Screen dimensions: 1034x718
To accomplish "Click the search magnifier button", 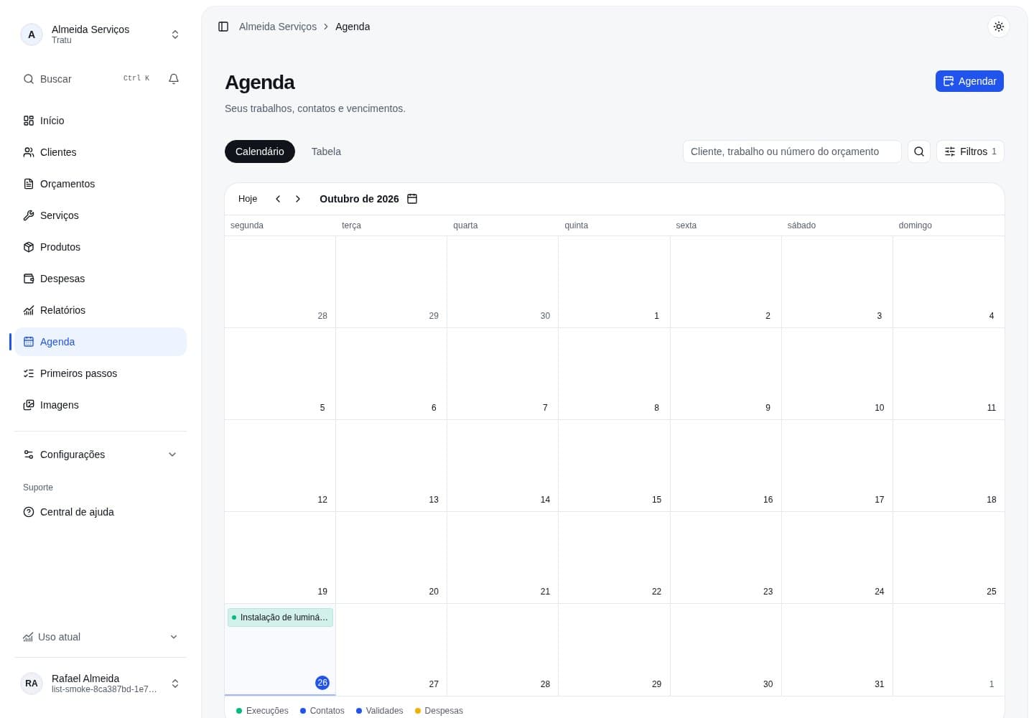I will pos(919,151).
